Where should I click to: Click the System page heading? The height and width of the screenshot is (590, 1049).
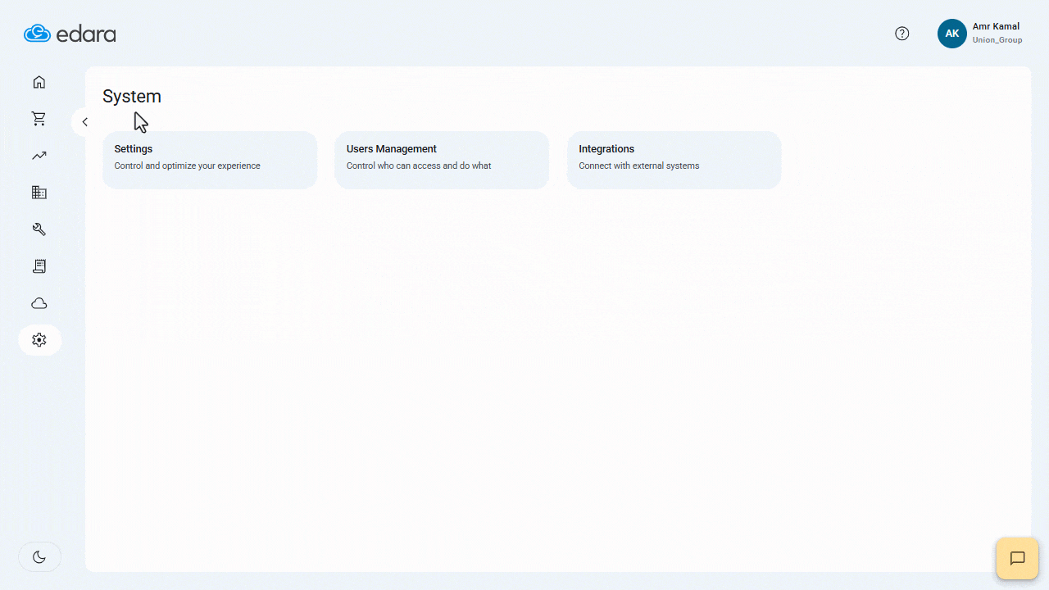point(132,96)
